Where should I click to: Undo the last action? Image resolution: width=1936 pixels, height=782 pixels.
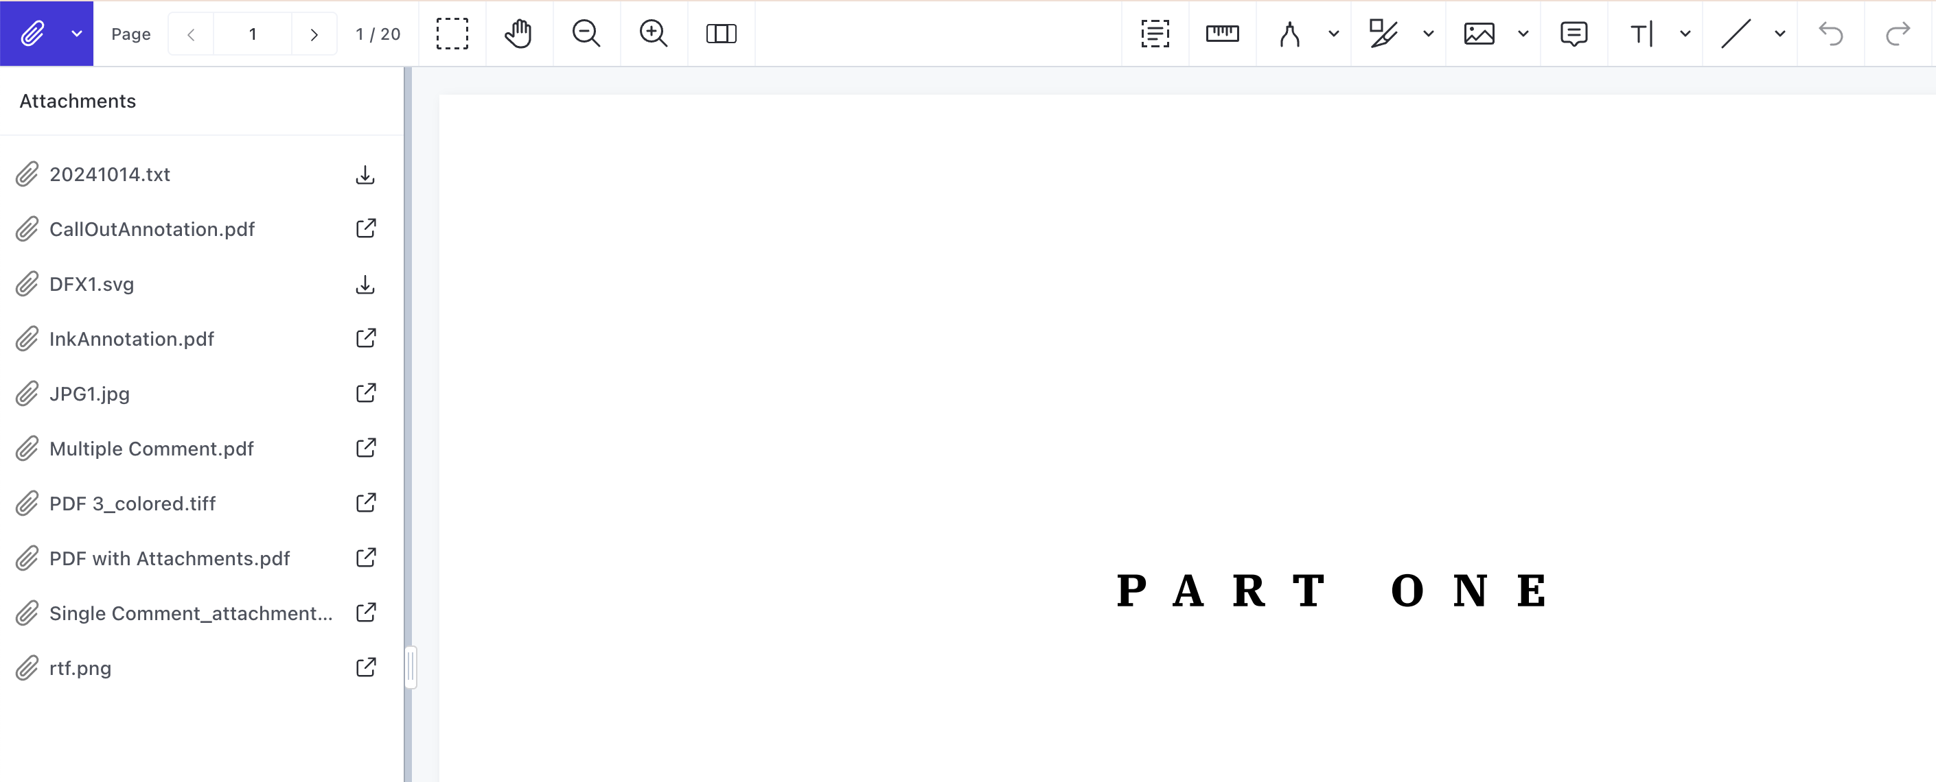click(x=1832, y=33)
